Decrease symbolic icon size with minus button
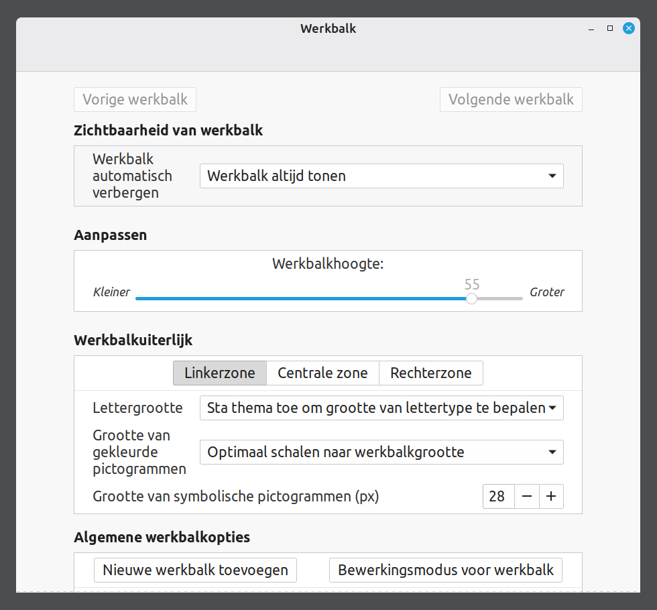 (527, 497)
